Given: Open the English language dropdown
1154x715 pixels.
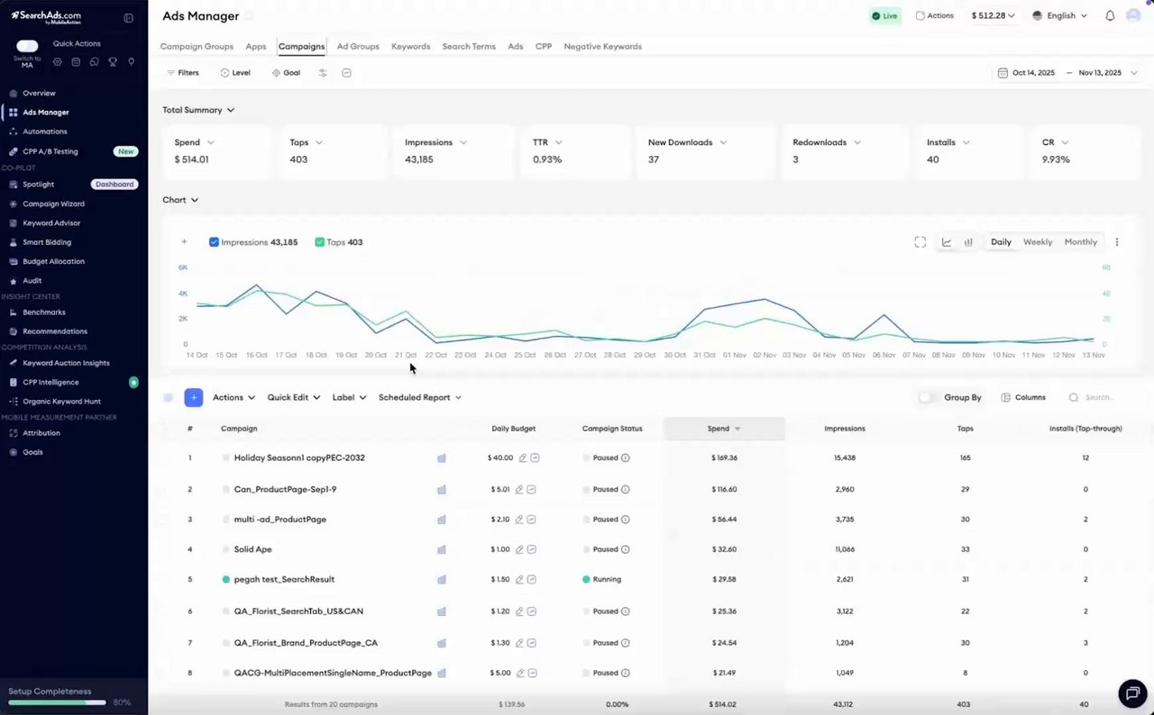Looking at the screenshot, I should [x=1059, y=15].
